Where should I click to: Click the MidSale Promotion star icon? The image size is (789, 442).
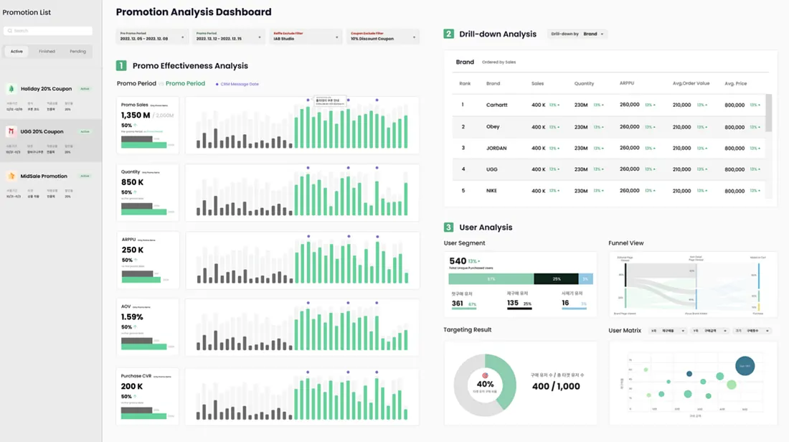click(11, 176)
